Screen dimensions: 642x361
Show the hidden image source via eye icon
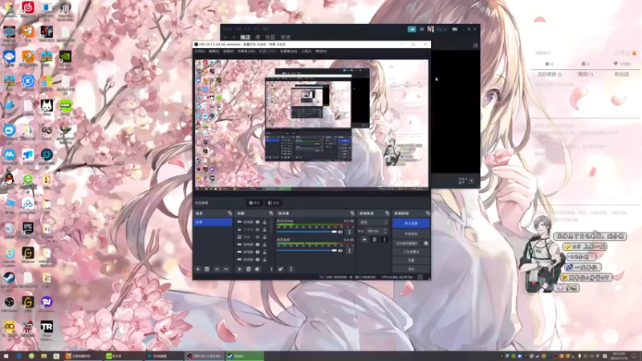tap(258, 237)
